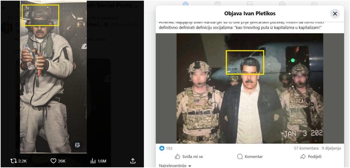Click the image edit icon on photo
The width and height of the screenshot is (350, 168).
click(x=77, y=145)
